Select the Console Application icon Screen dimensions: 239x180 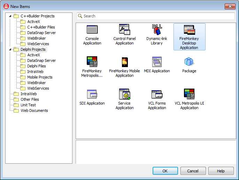(92, 30)
